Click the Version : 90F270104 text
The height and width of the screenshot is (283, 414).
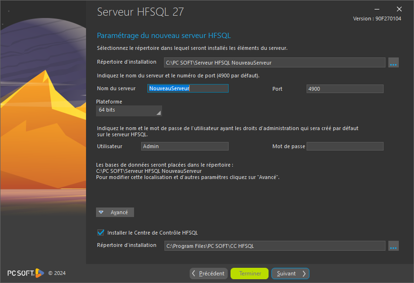point(377,19)
